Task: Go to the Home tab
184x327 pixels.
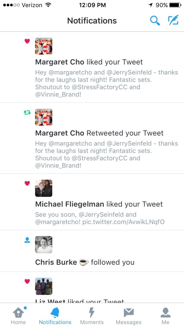Action: tap(18, 316)
